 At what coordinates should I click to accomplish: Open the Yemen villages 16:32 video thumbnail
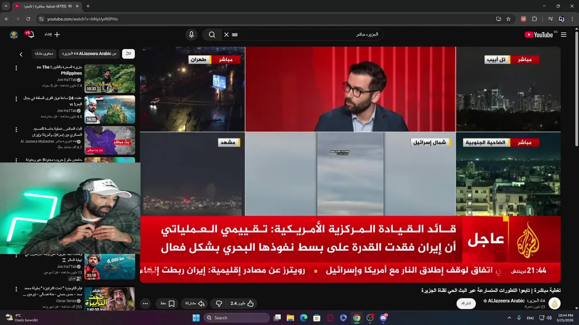pos(109,110)
